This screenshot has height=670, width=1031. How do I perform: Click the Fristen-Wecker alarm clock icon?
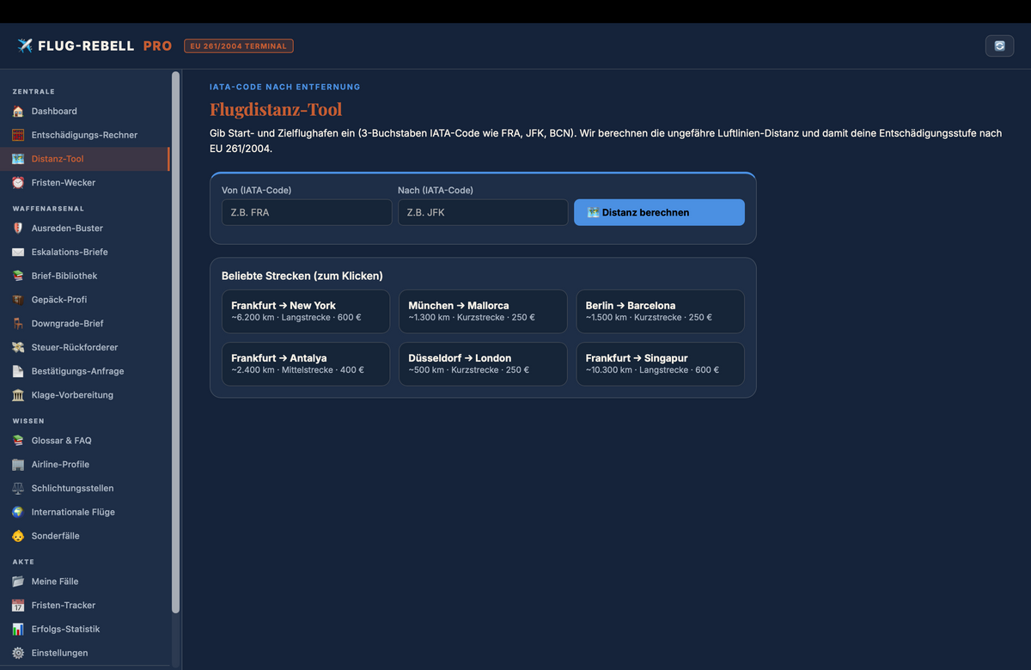click(18, 183)
